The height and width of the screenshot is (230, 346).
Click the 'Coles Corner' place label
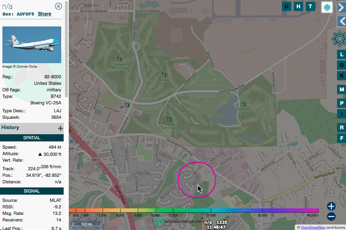pyautogui.click(x=261, y=202)
